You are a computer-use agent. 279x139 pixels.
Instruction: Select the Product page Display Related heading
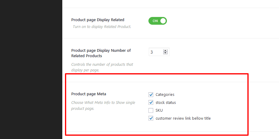click(98, 20)
